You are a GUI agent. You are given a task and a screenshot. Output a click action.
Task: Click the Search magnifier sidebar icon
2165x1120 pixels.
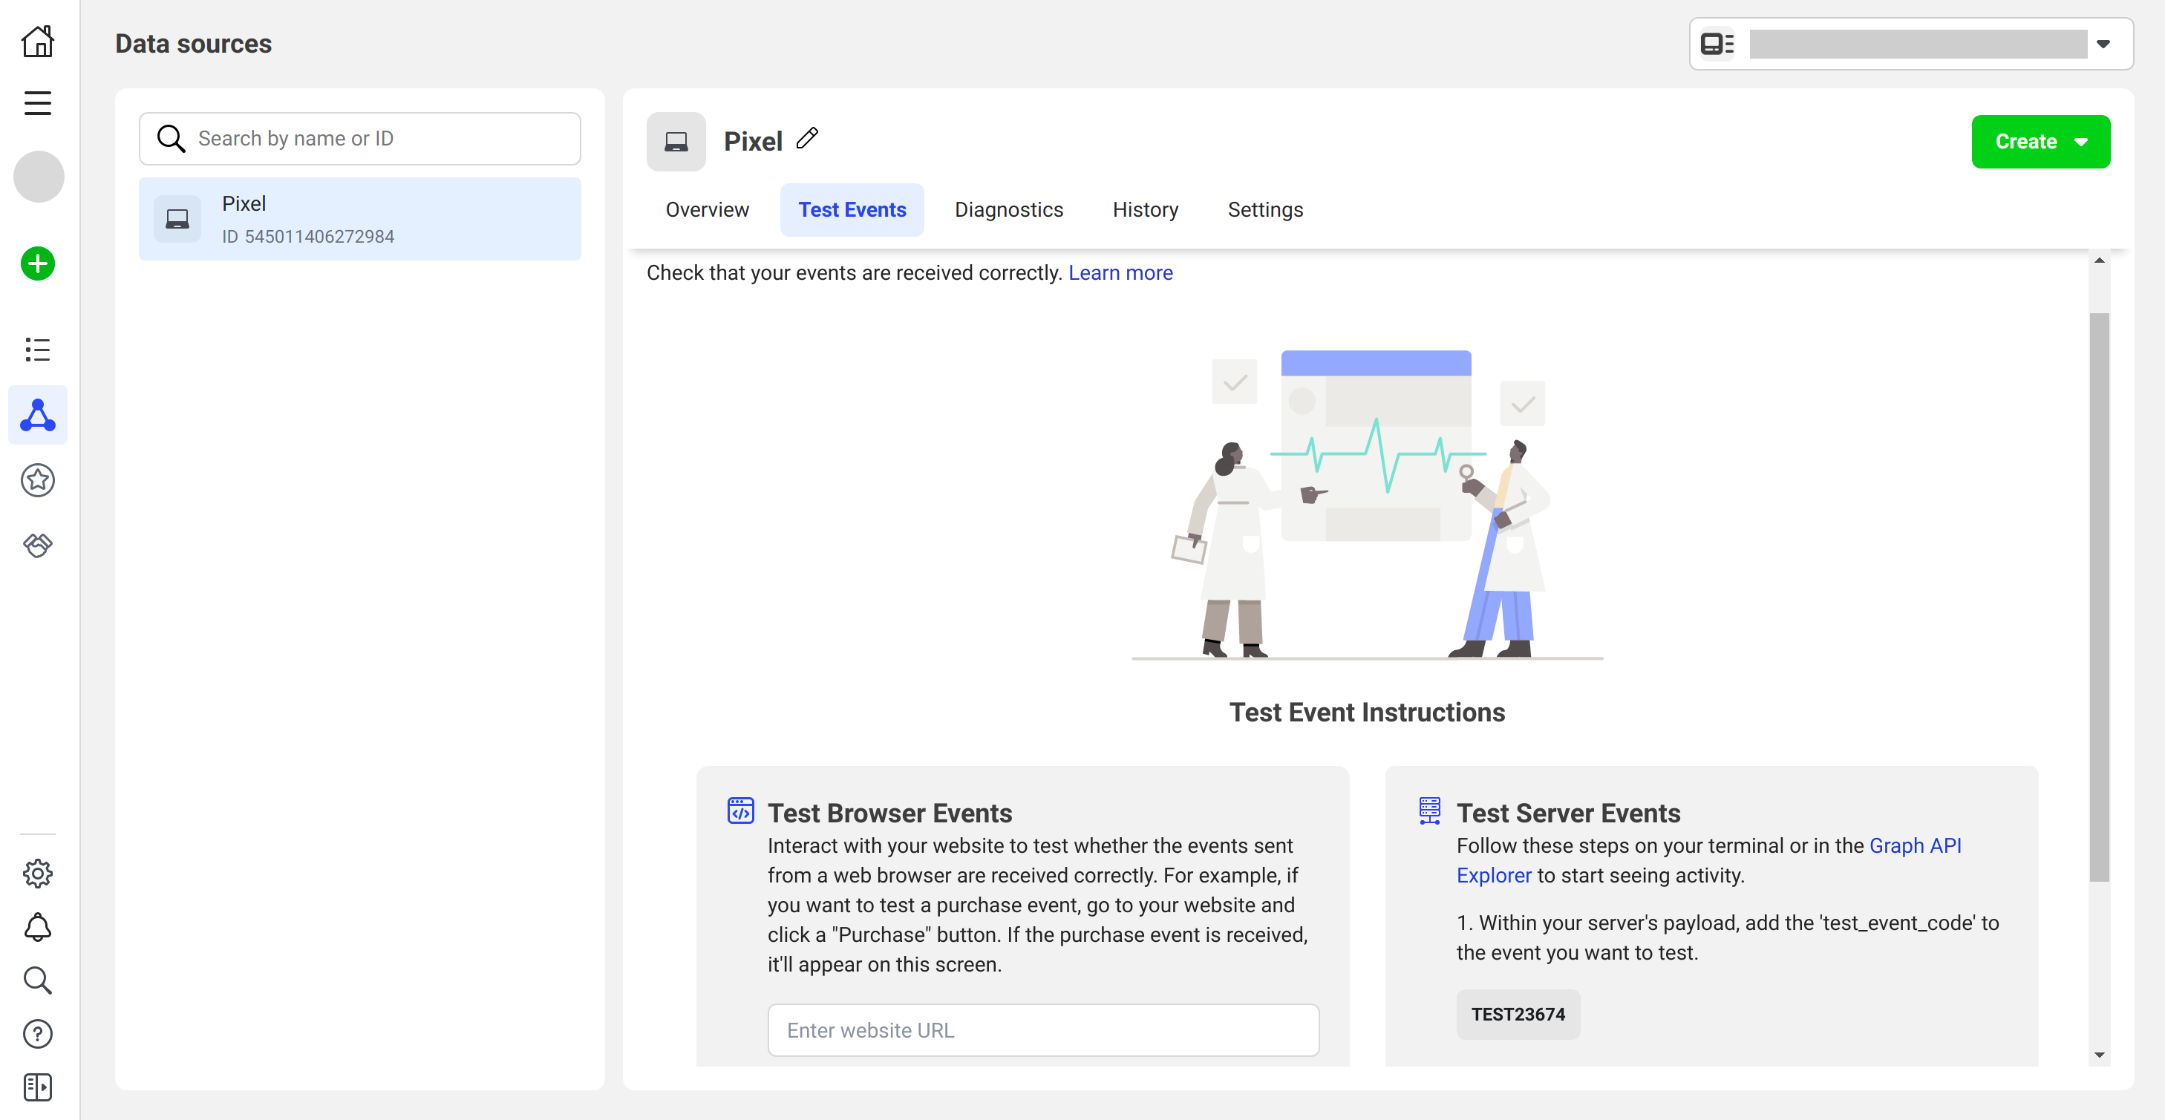(x=39, y=980)
